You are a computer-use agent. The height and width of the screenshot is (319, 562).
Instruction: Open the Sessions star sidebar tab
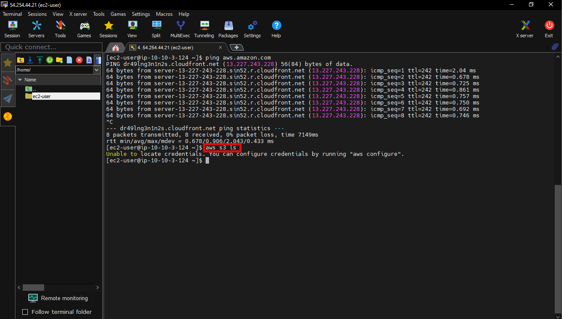(x=8, y=63)
